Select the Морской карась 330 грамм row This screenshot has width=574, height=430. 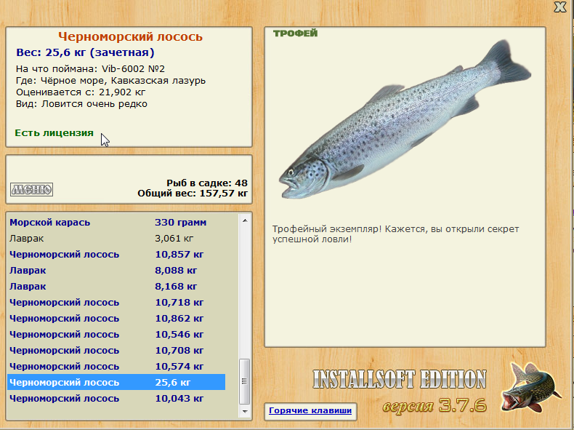click(x=116, y=223)
